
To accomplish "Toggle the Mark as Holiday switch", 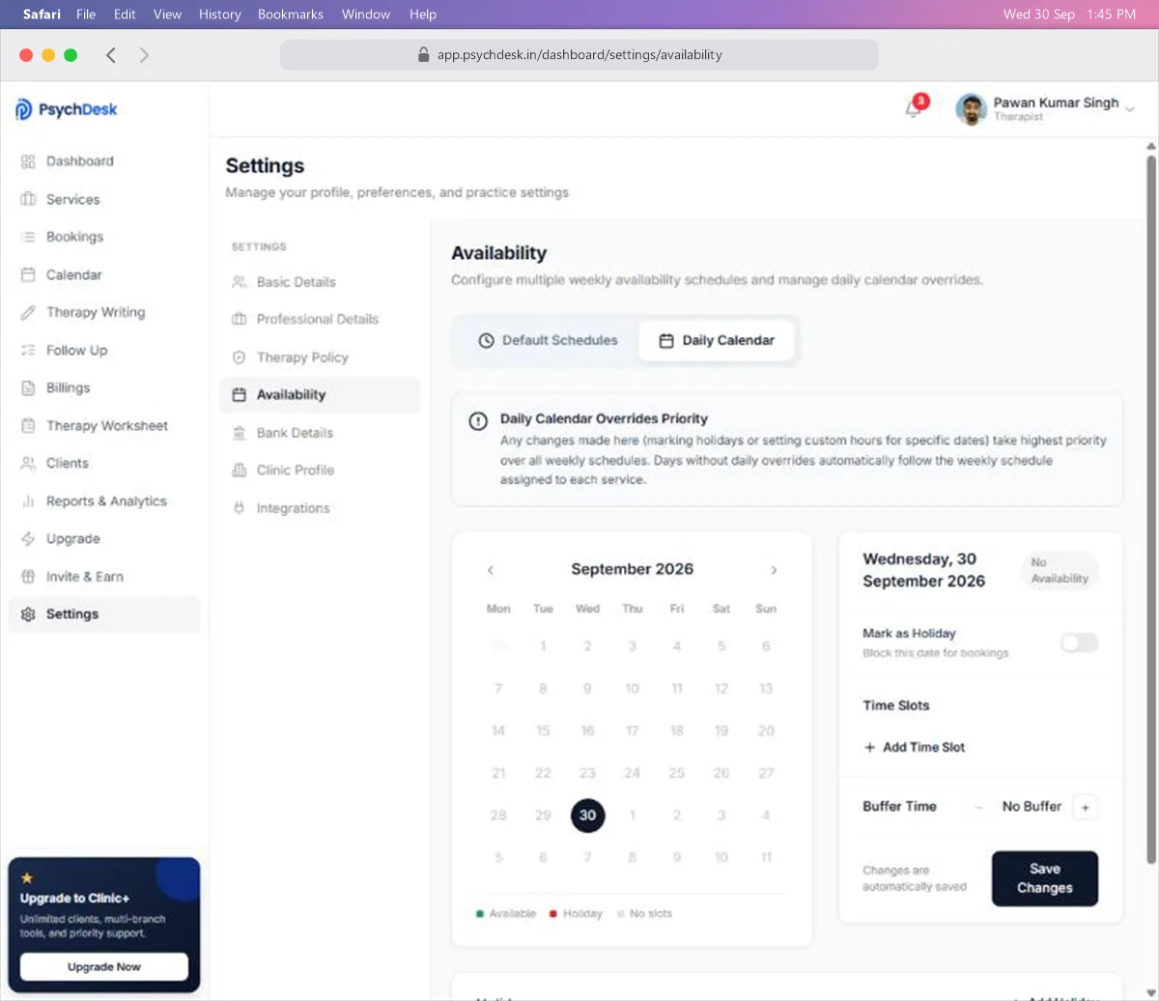I will pyautogui.click(x=1079, y=643).
